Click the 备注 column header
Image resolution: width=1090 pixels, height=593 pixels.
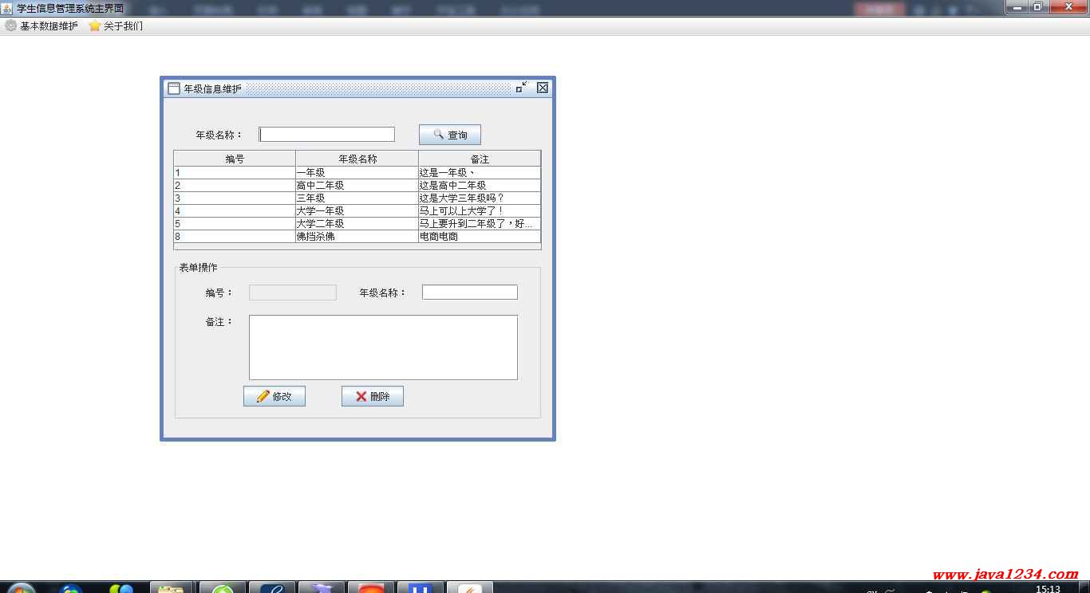(480, 159)
